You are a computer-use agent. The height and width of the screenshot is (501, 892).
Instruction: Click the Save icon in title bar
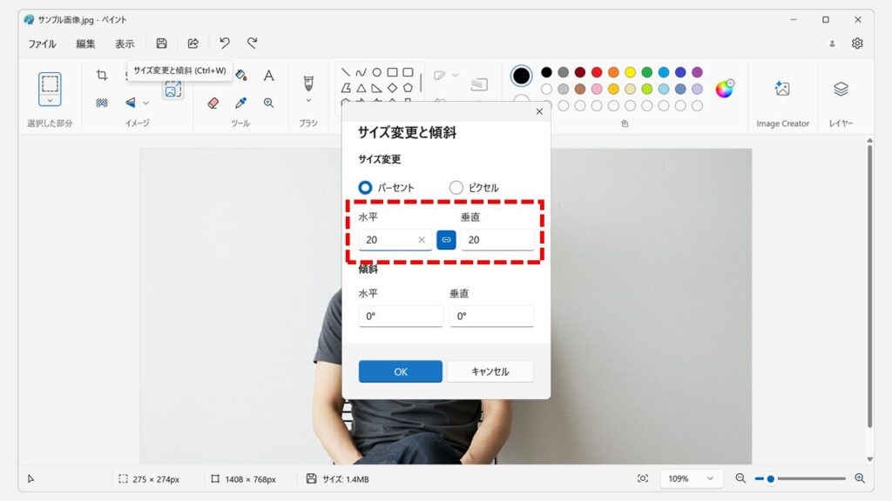point(161,43)
